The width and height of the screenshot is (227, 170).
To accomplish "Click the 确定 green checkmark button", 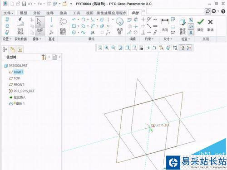I will tap(200, 25).
